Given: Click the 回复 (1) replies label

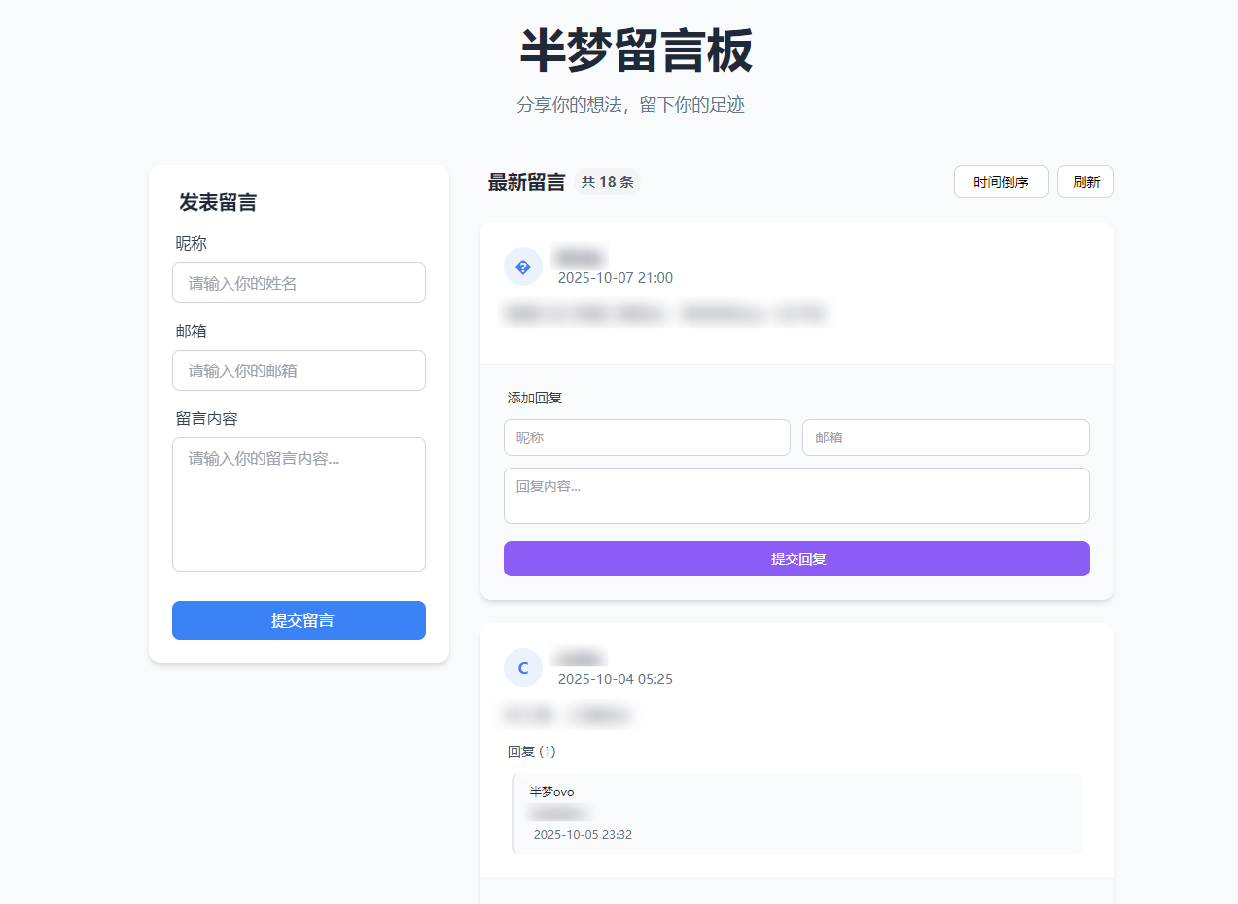Looking at the screenshot, I should tap(532, 751).
